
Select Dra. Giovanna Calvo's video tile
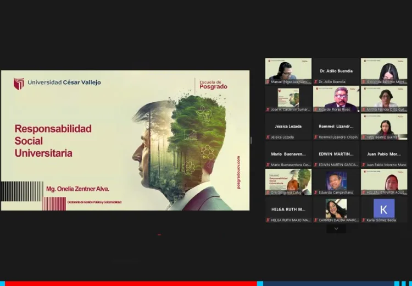288,182
